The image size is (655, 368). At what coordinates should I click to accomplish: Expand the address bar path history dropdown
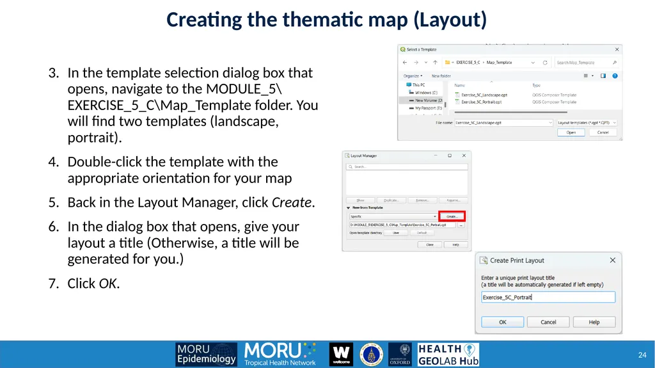coord(533,62)
